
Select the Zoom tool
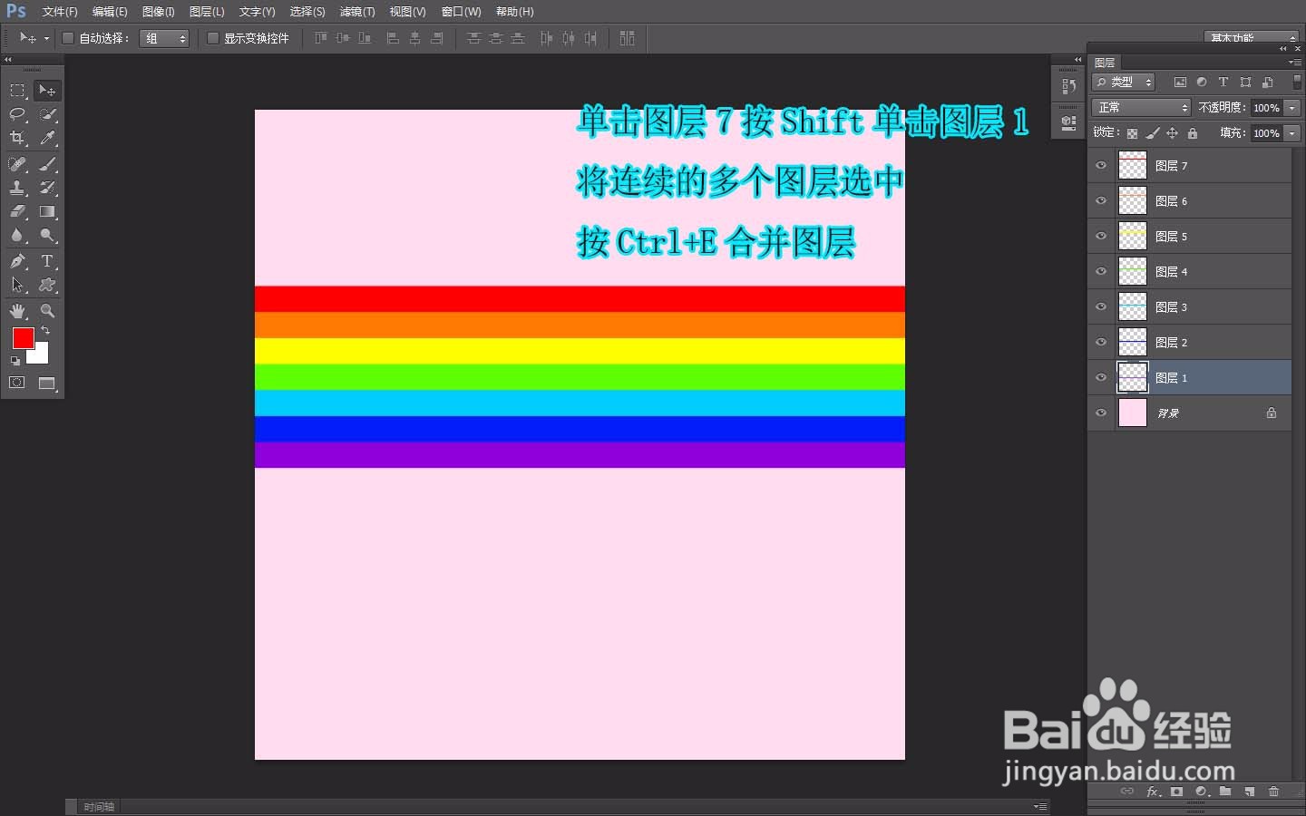pyautogui.click(x=47, y=311)
